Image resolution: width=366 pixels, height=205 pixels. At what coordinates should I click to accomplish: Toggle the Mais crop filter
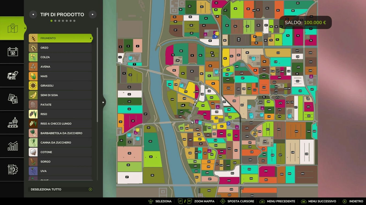click(61, 76)
